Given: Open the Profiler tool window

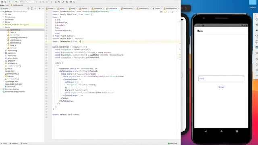Looking at the screenshot, I should tap(24, 143).
